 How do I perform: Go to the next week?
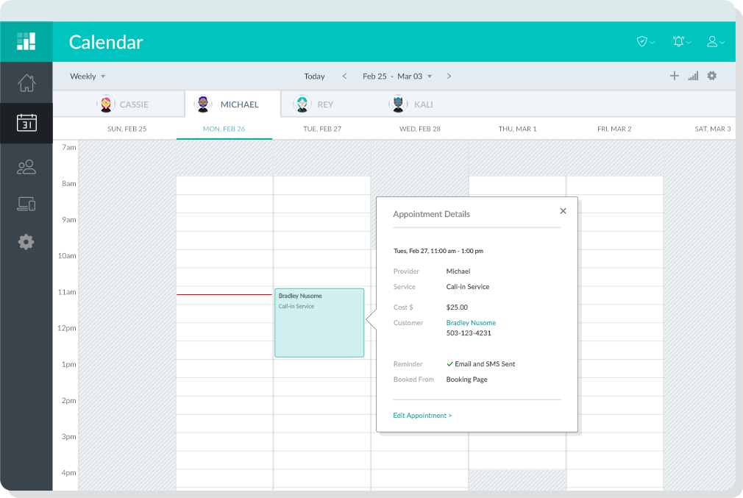(x=449, y=77)
